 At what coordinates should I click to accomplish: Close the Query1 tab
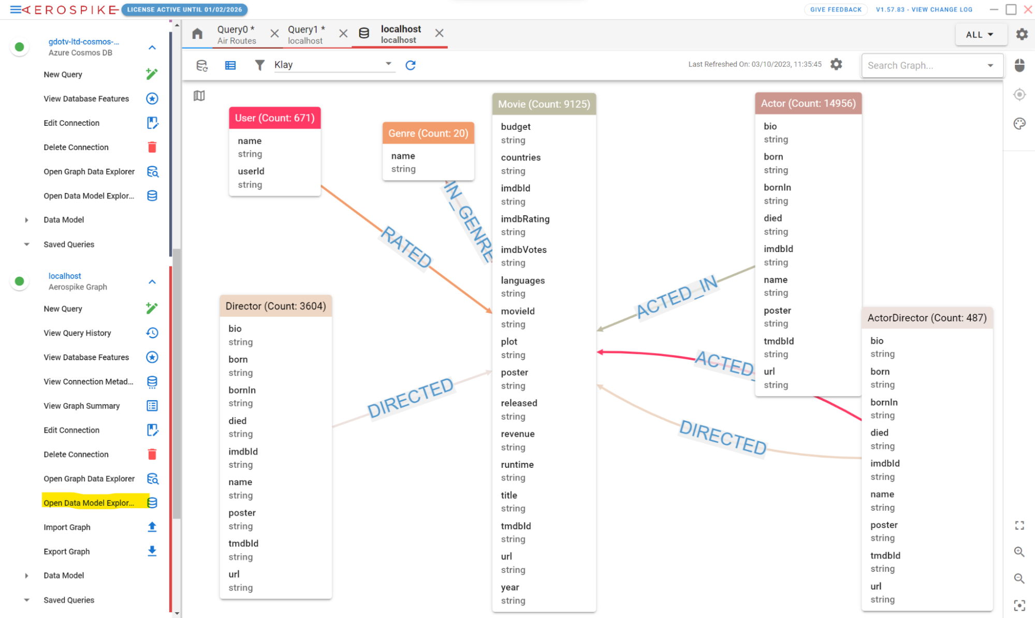[x=343, y=34]
